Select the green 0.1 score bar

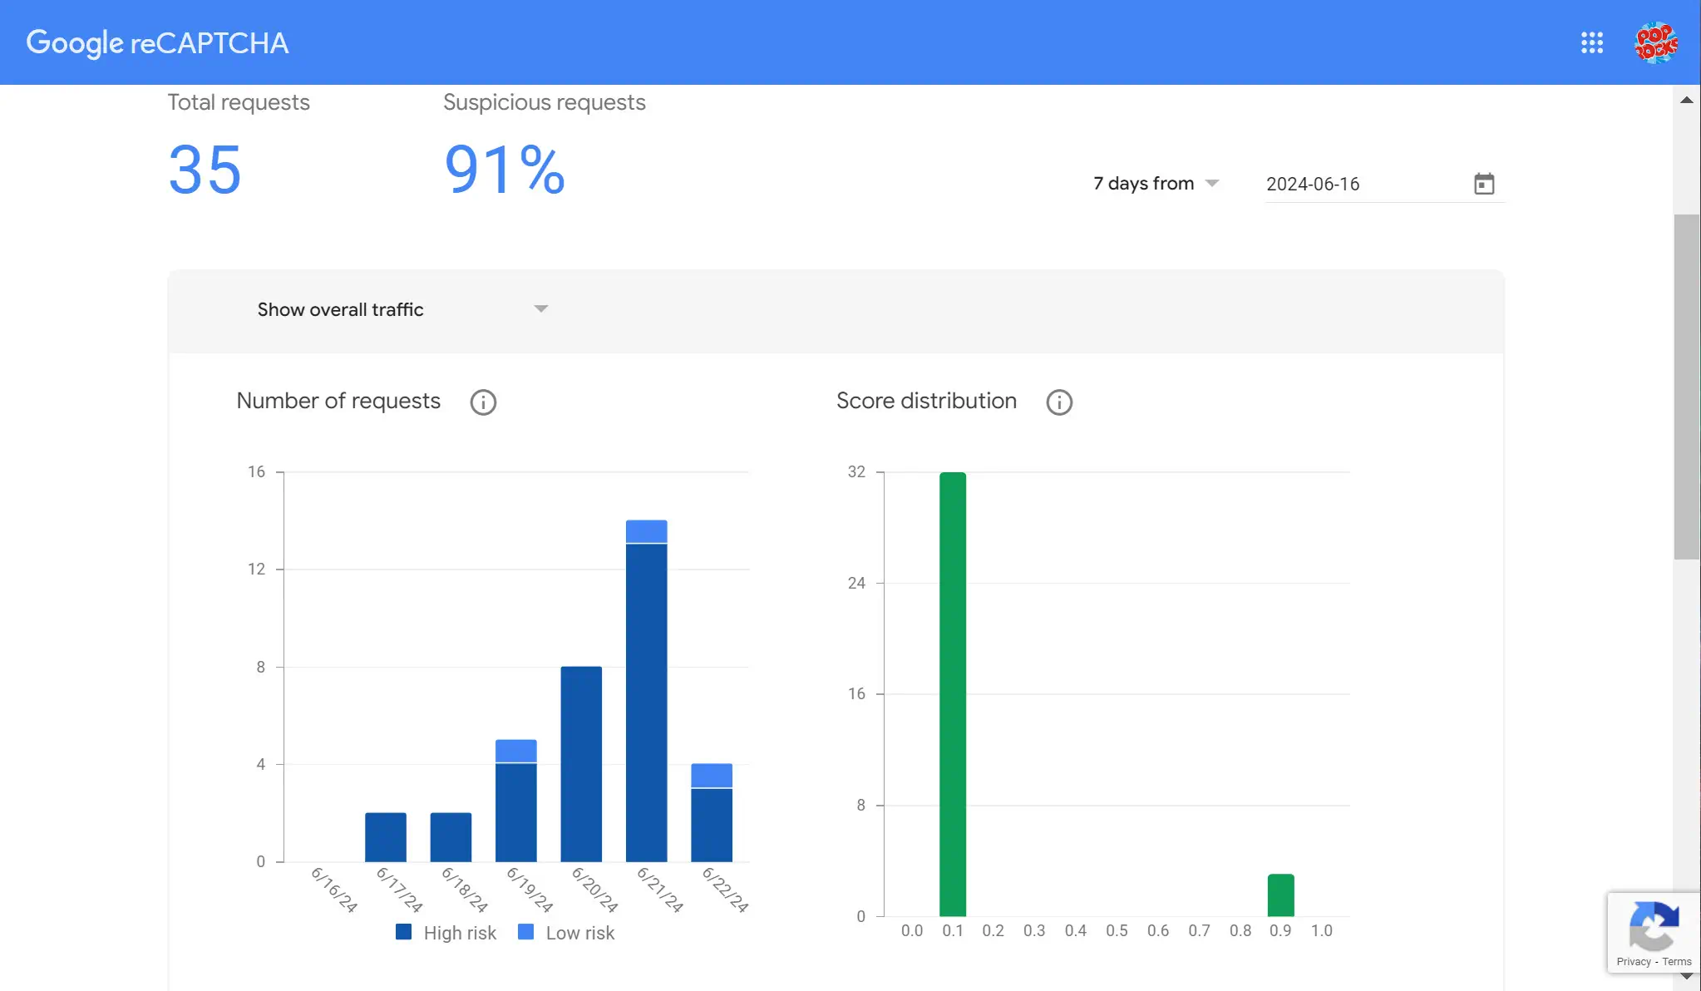pos(953,694)
